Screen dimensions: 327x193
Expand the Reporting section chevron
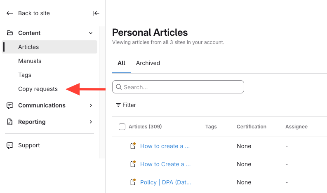click(91, 122)
